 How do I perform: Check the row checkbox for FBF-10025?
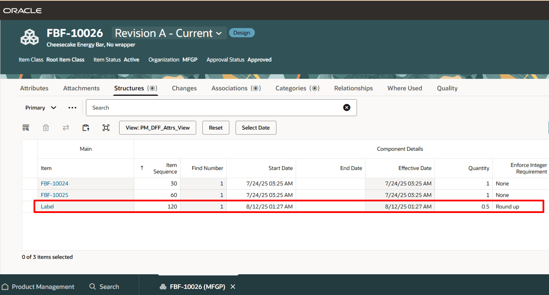click(29, 195)
